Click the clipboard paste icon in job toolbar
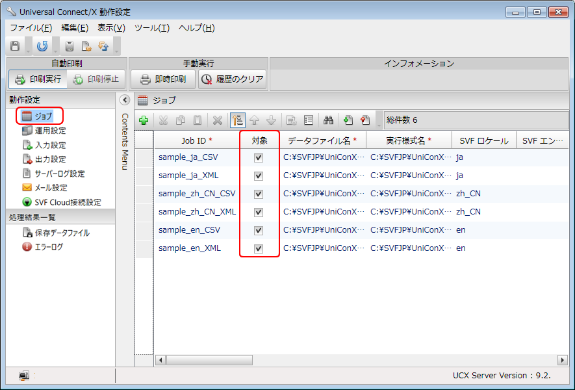 pos(198,120)
